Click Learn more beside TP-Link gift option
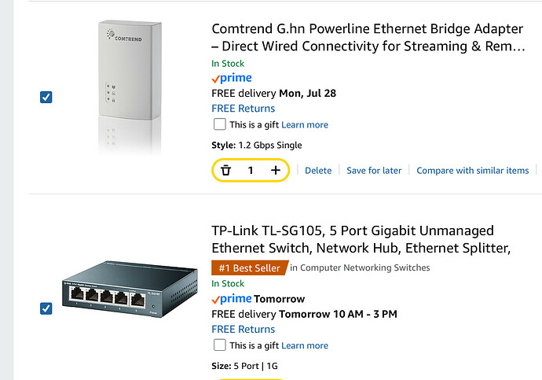This screenshot has height=380, width=542. (305, 345)
